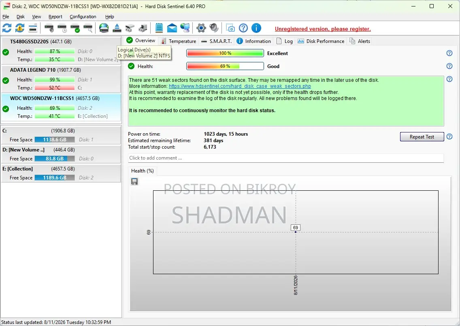
Task: Select the Health (%) chart tab
Action: tap(143, 171)
